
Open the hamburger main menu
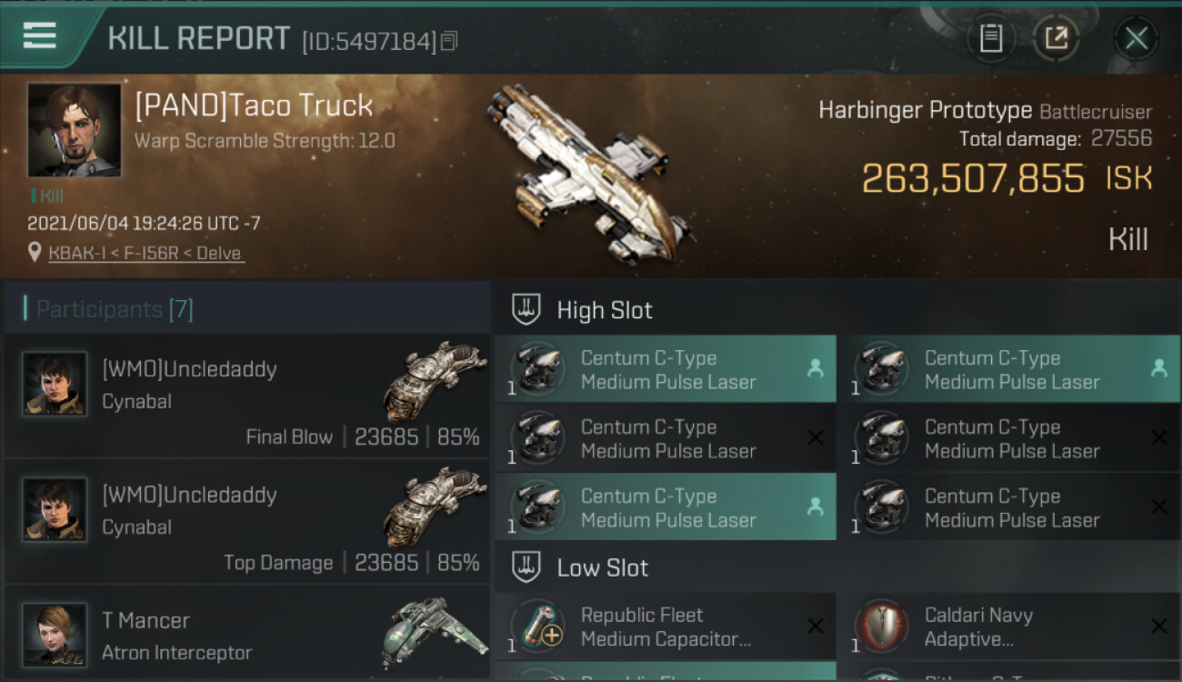pos(40,36)
